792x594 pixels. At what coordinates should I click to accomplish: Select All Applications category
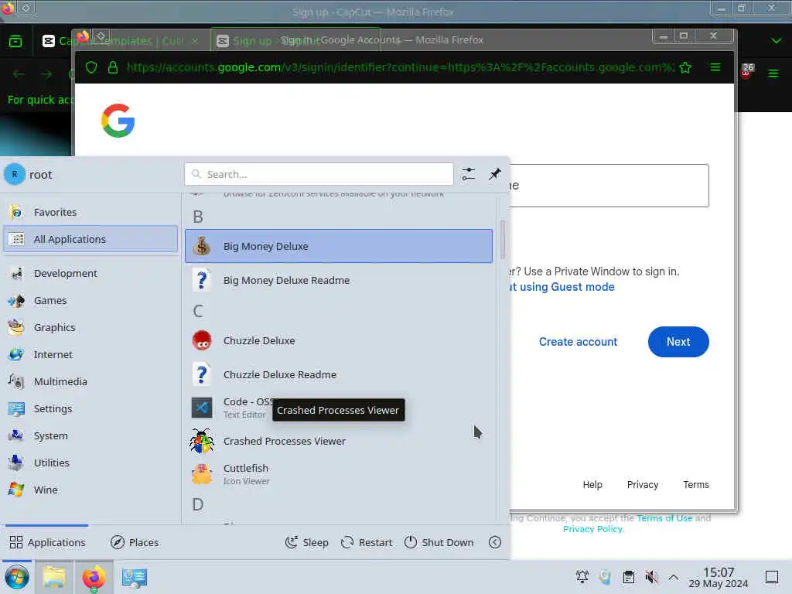[90, 239]
